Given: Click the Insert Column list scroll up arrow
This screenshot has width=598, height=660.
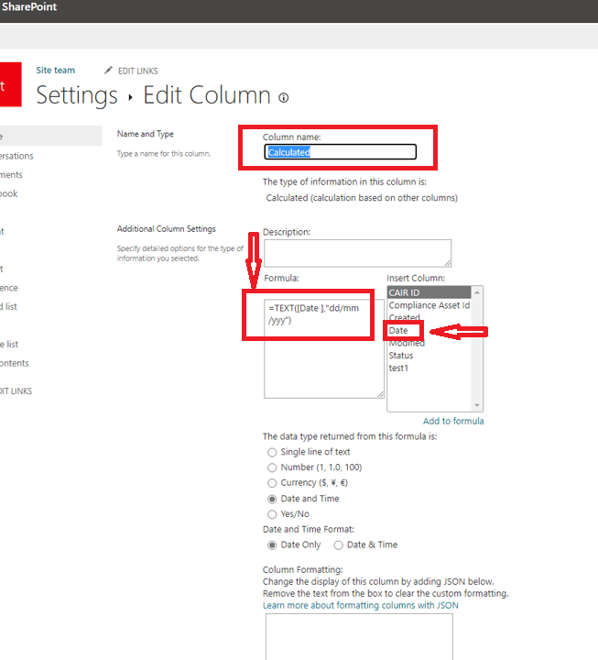Looking at the screenshot, I should pos(477,292).
